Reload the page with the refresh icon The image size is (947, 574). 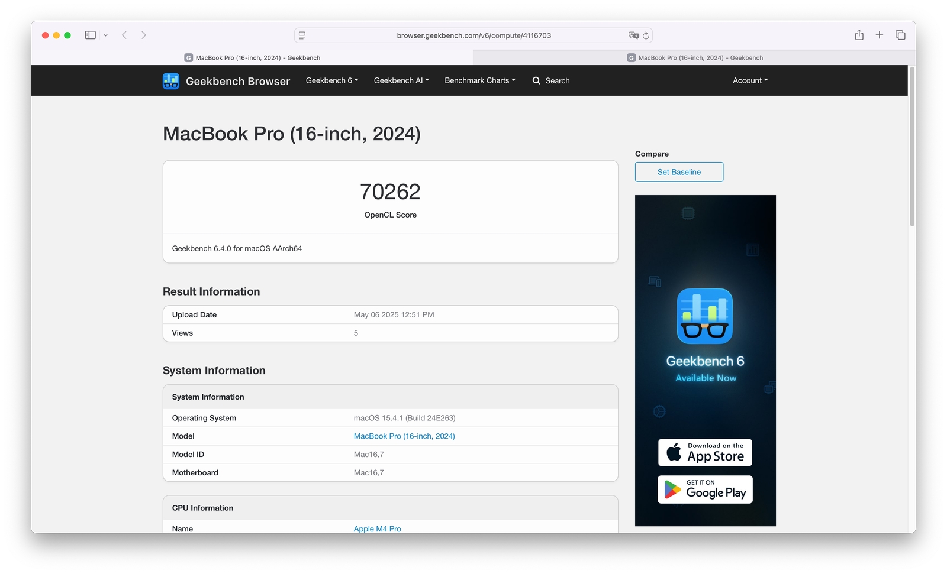646,35
